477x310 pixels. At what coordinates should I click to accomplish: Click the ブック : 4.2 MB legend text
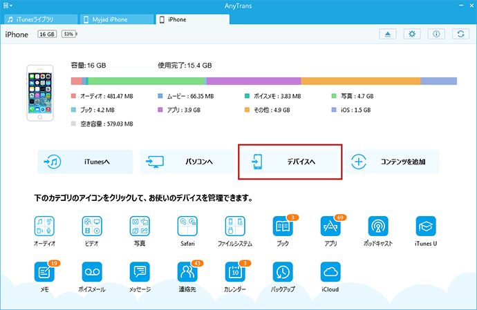point(97,110)
